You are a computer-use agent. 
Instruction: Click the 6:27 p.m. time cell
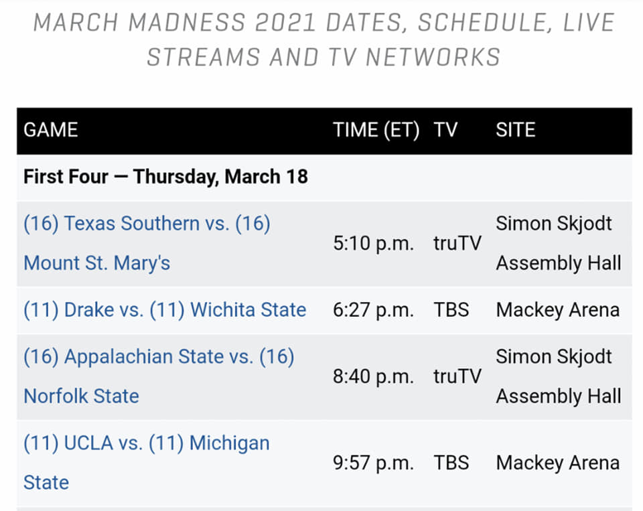(373, 310)
